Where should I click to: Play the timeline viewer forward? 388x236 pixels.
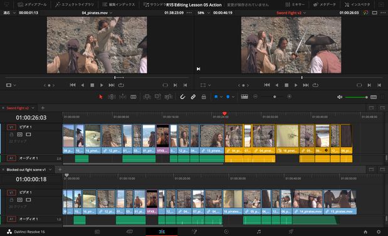tap(296, 85)
